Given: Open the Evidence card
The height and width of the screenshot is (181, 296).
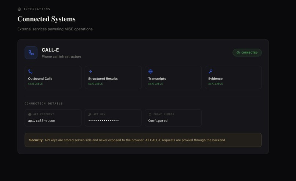Looking at the screenshot, I should [x=233, y=77].
